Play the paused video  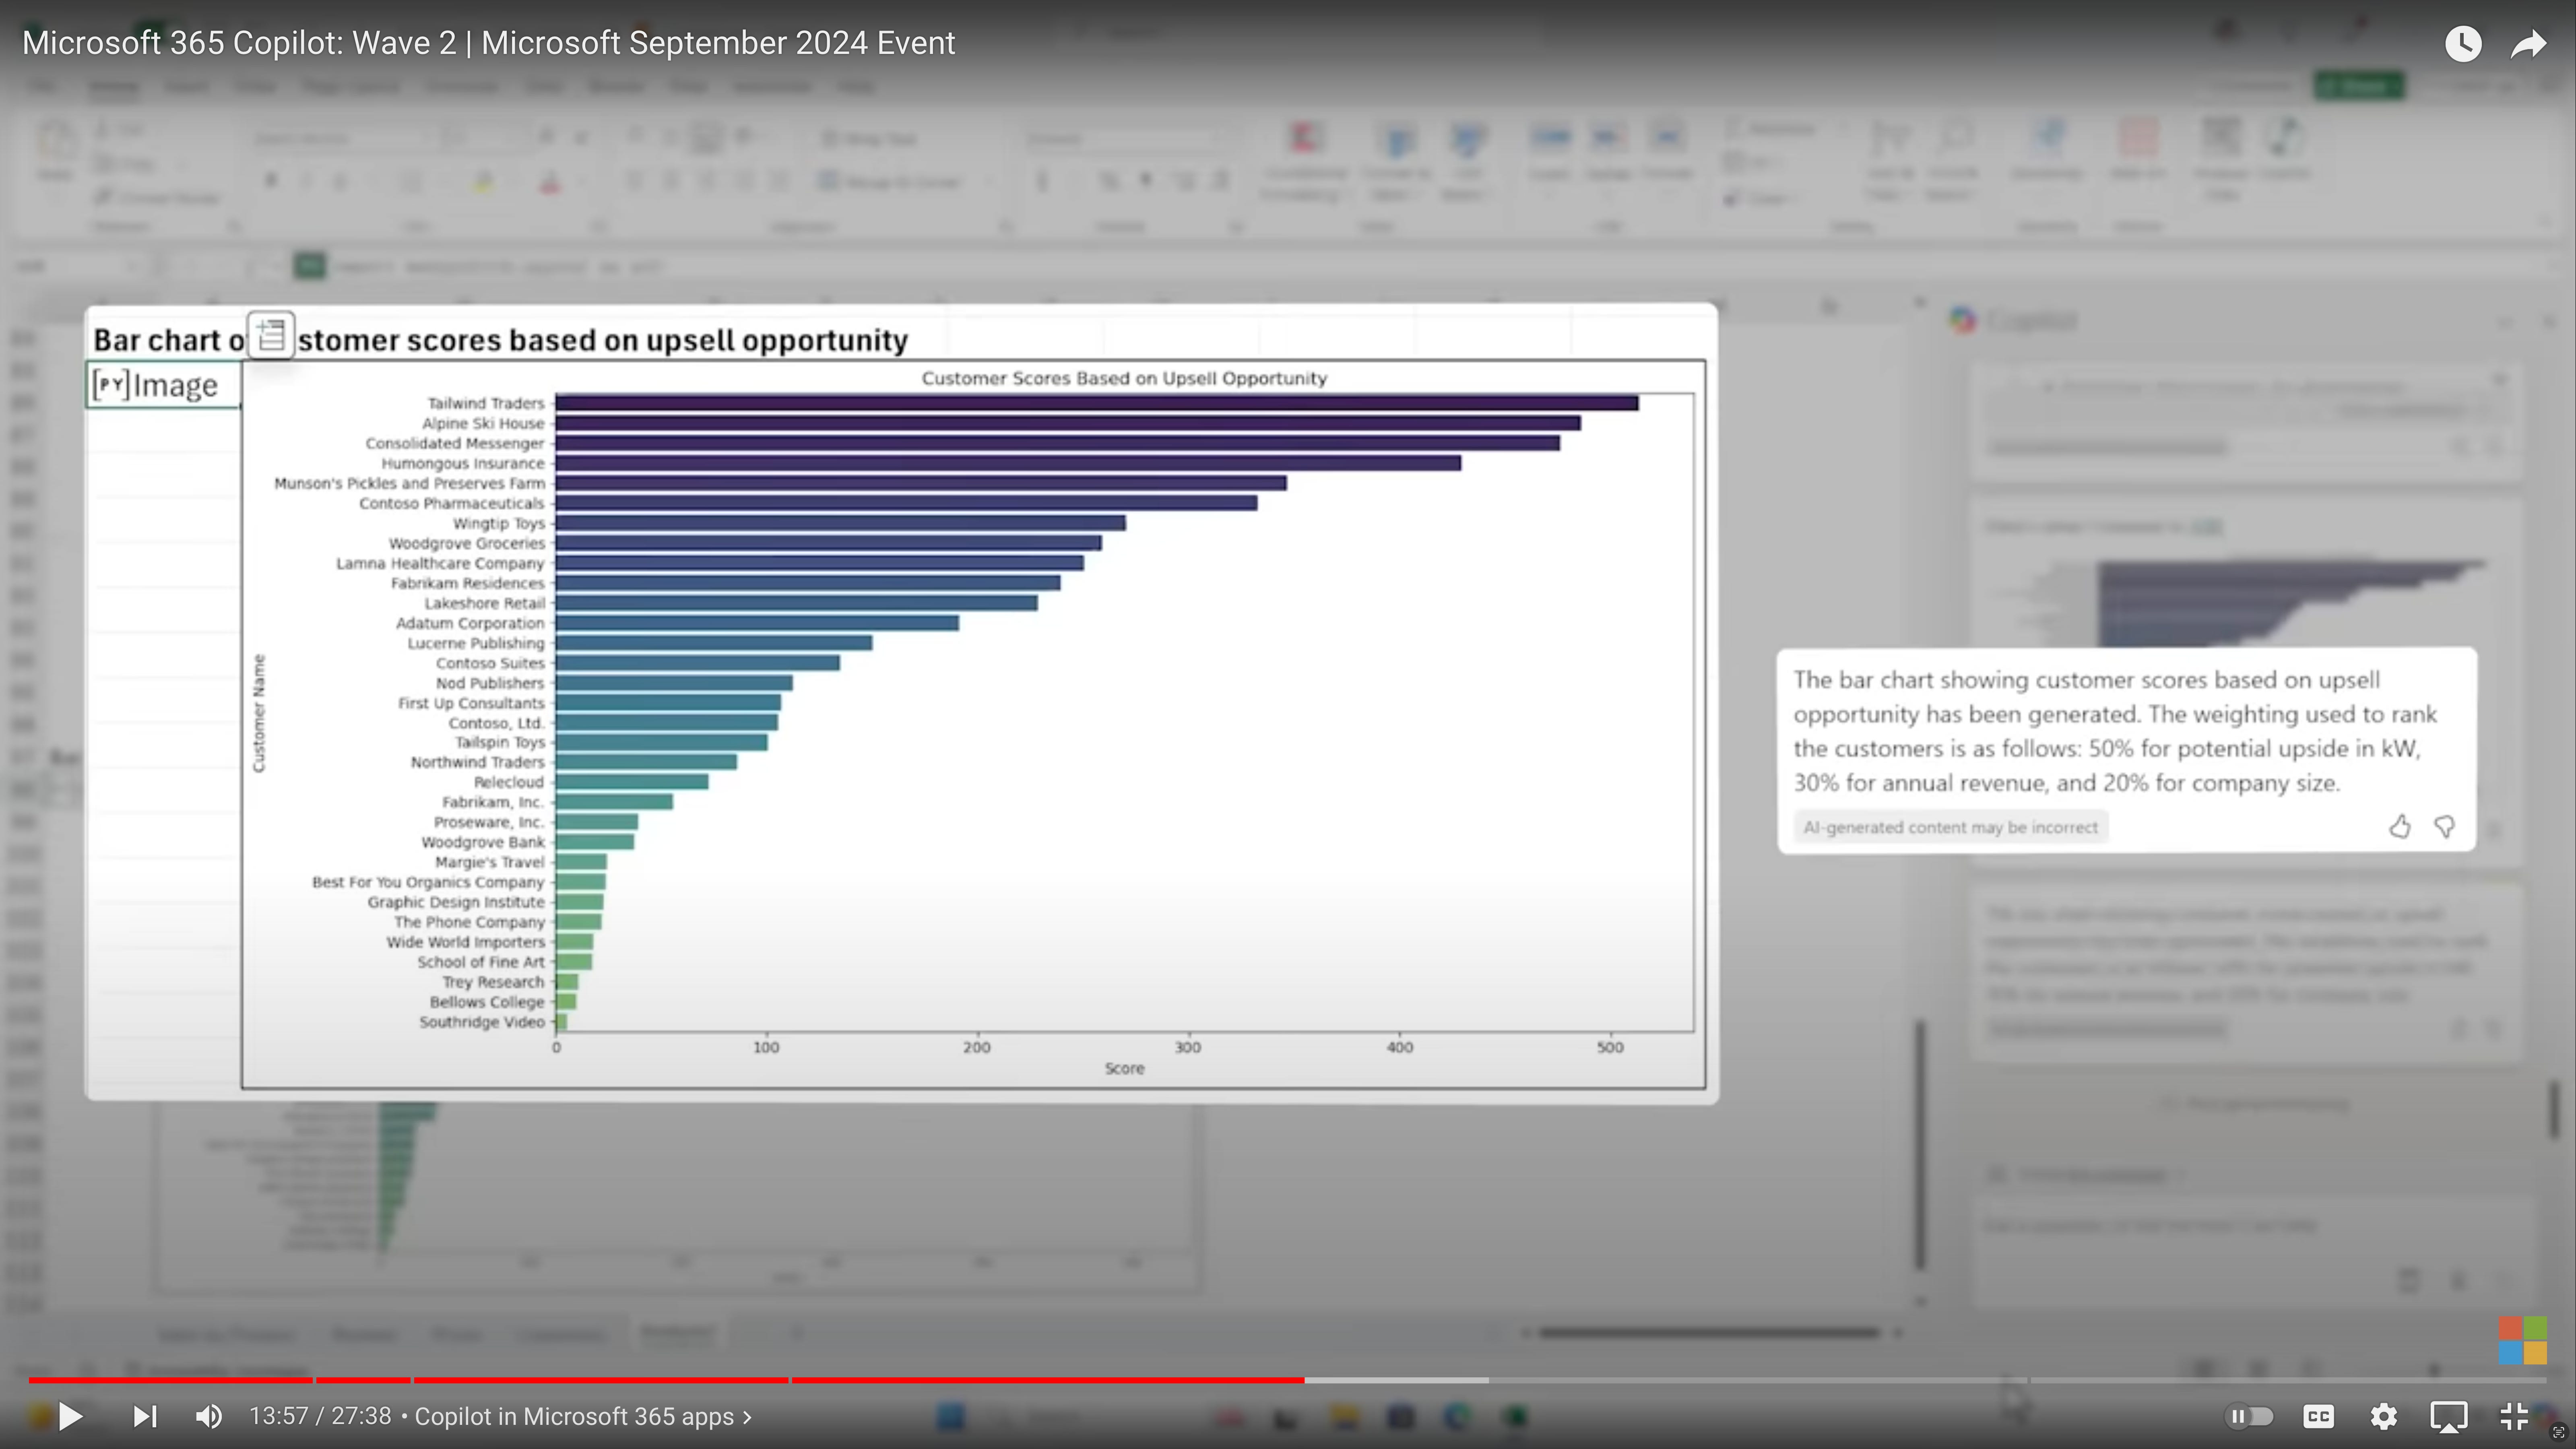tap(70, 1416)
